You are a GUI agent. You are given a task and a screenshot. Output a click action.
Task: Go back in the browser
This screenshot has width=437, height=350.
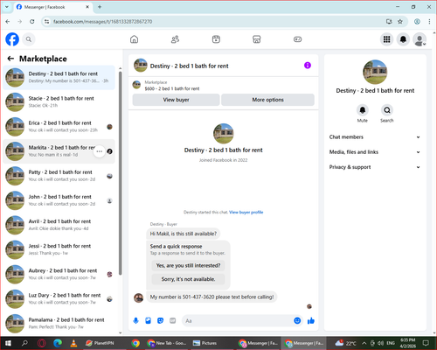coord(8,22)
